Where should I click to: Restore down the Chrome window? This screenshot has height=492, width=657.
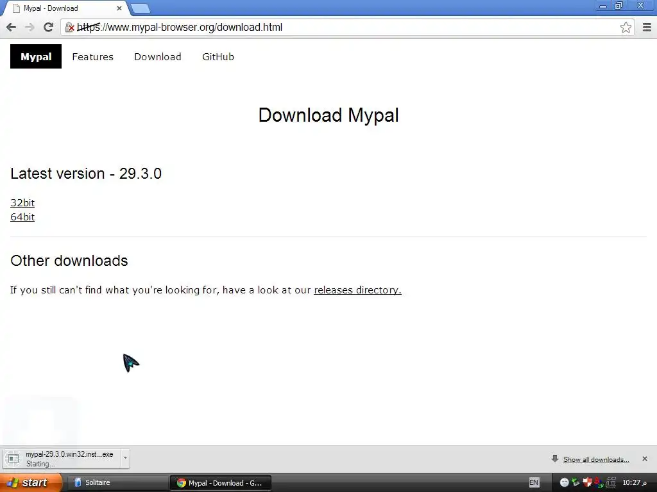click(619, 6)
